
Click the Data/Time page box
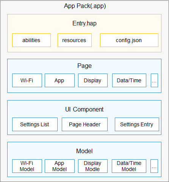(x=129, y=80)
